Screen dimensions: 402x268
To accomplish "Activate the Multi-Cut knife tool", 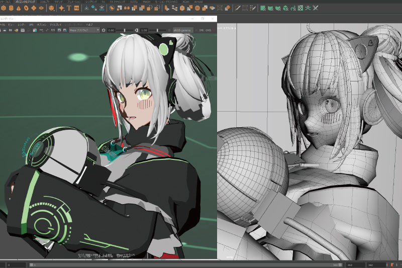I will click(x=238, y=8).
